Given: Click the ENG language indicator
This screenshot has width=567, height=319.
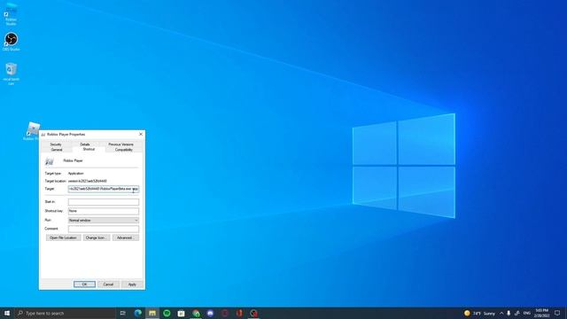Looking at the screenshot, I should (x=527, y=313).
